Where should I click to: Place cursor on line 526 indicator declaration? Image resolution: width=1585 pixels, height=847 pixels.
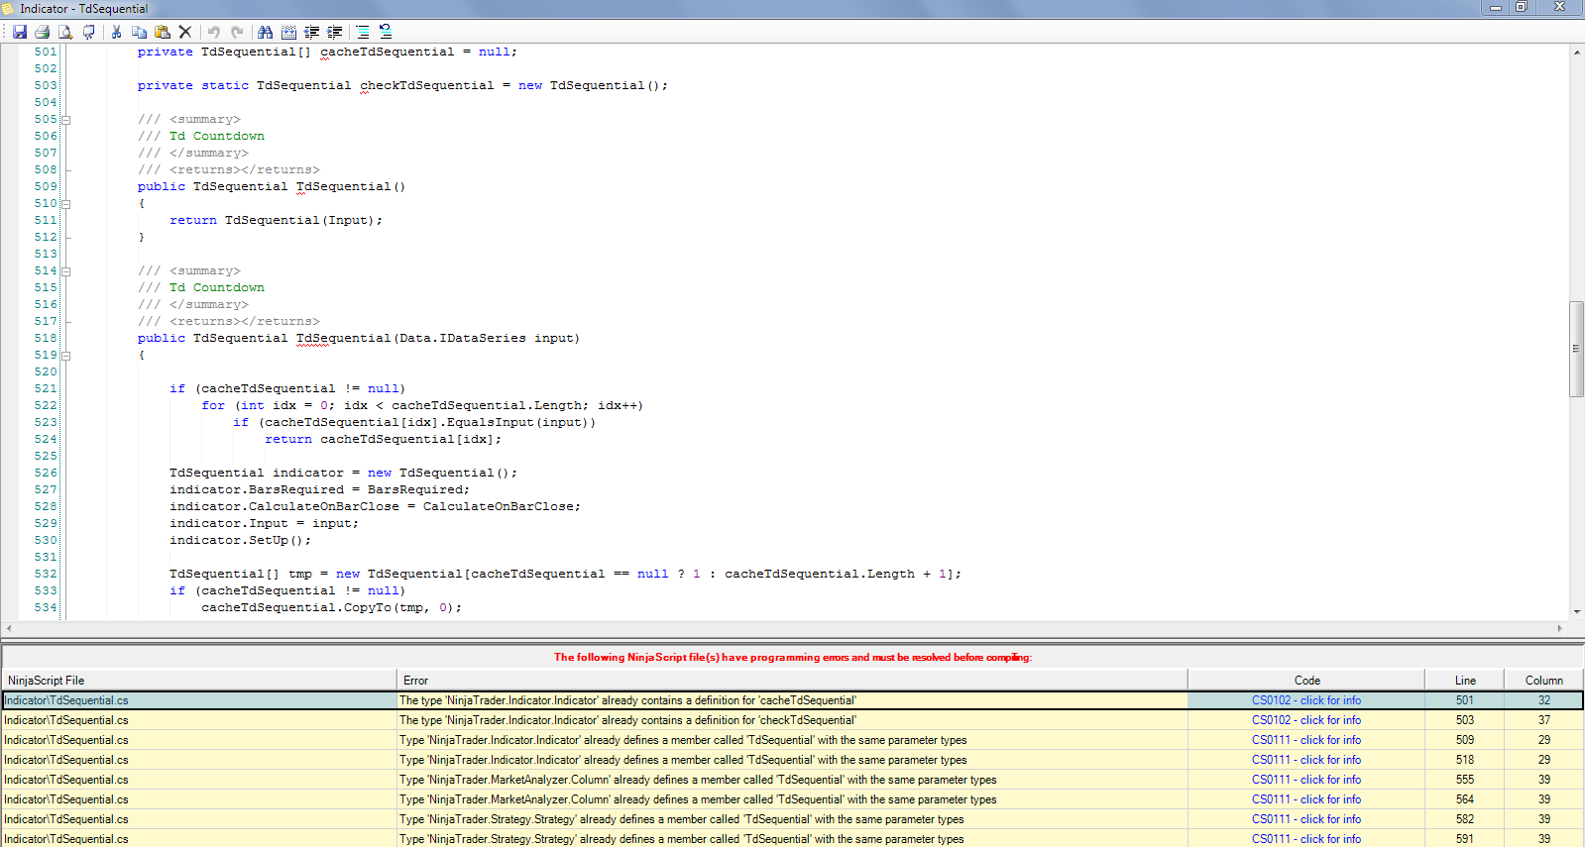coord(343,473)
